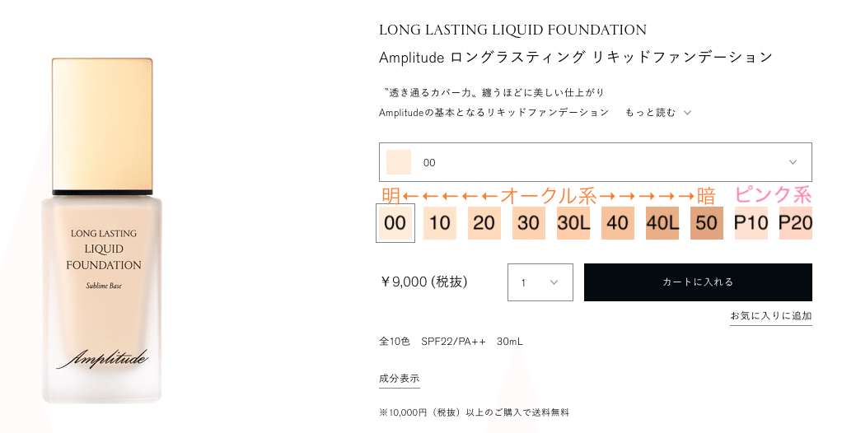Select the 00 shade swatch
Image resolution: width=856 pixels, height=433 pixels.
(395, 223)
